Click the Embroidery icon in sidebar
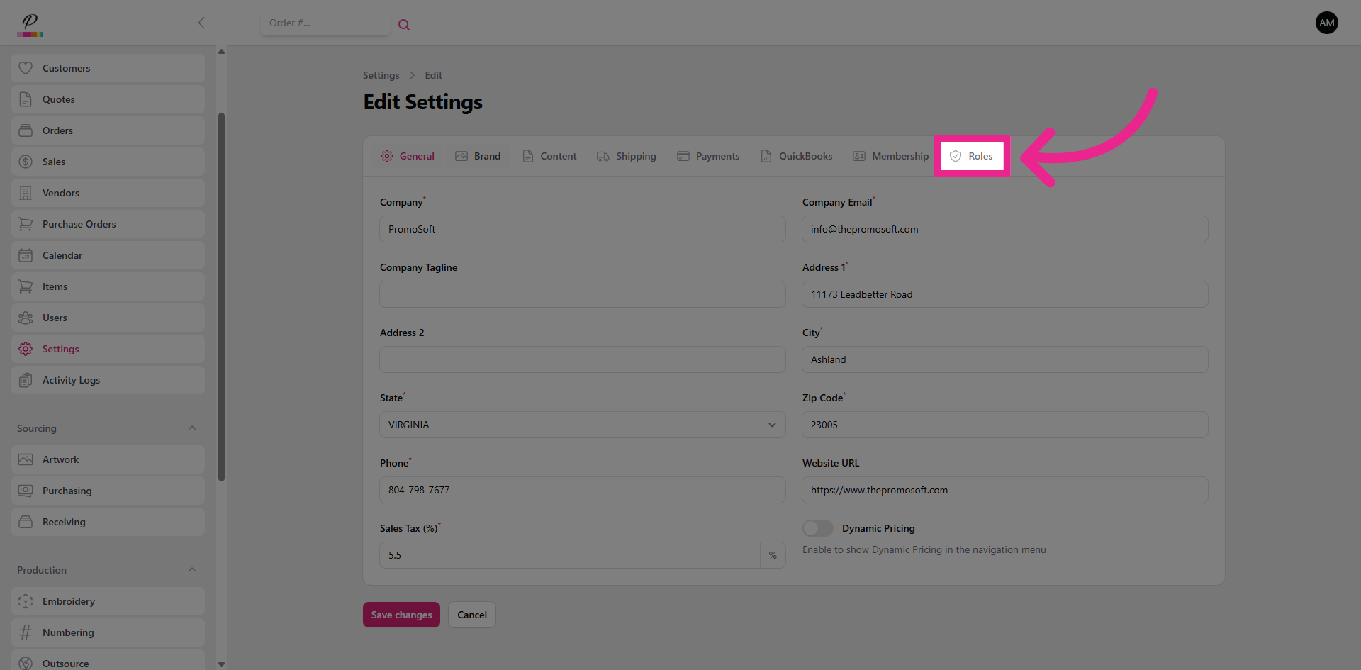The width and height of the screenshot is (1361, 670). [x=26, y=601]
